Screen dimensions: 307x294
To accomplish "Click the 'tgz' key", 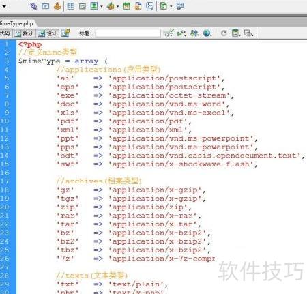I will pos(68,199).
